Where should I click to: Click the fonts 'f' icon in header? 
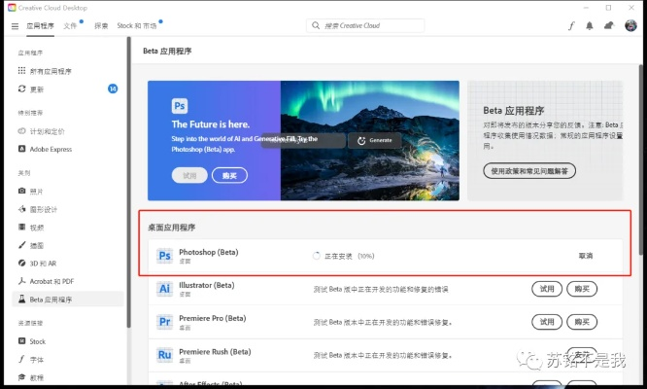(x=570, y=25)
